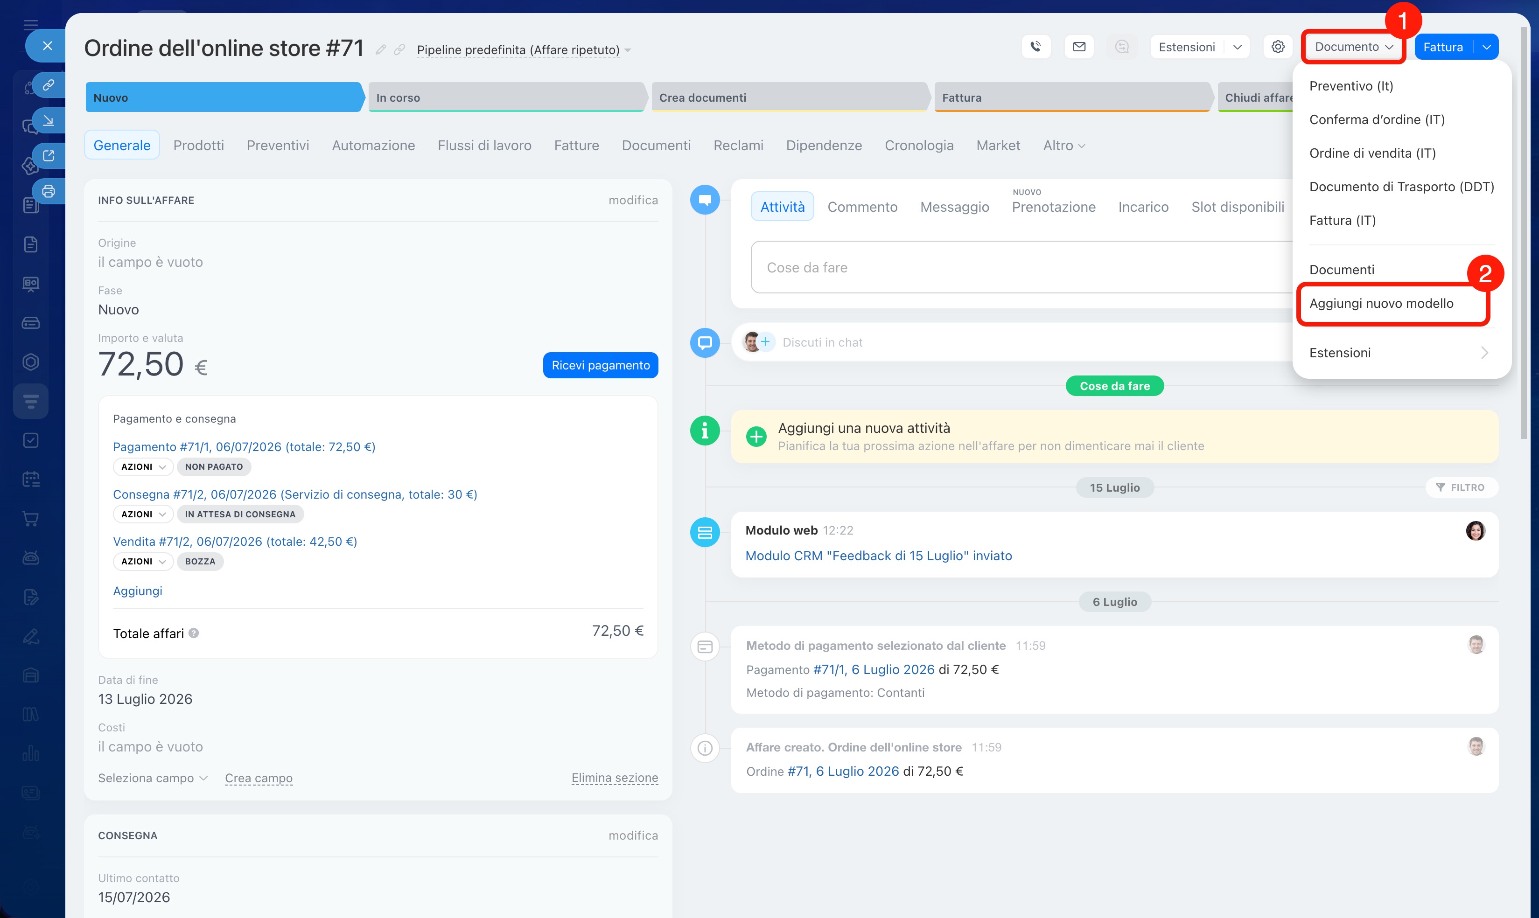
Task: Open the chat bubble icon in the header
Action: pyautogui.click(x=1121, y=46)
